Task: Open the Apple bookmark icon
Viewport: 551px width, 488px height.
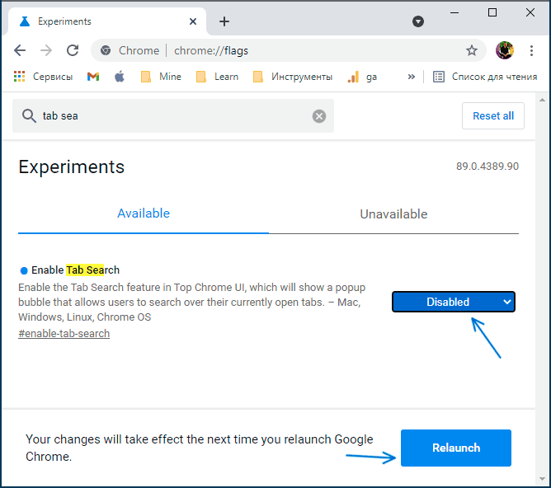Action: pyautogui.click(x=120, y=77)
